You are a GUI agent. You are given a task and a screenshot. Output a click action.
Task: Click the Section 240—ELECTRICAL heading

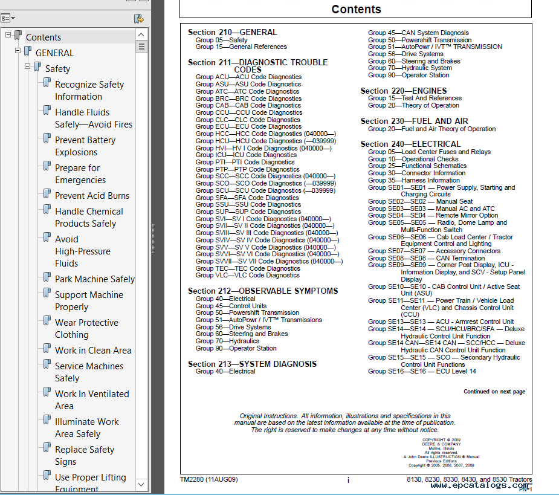coord(410,144)
